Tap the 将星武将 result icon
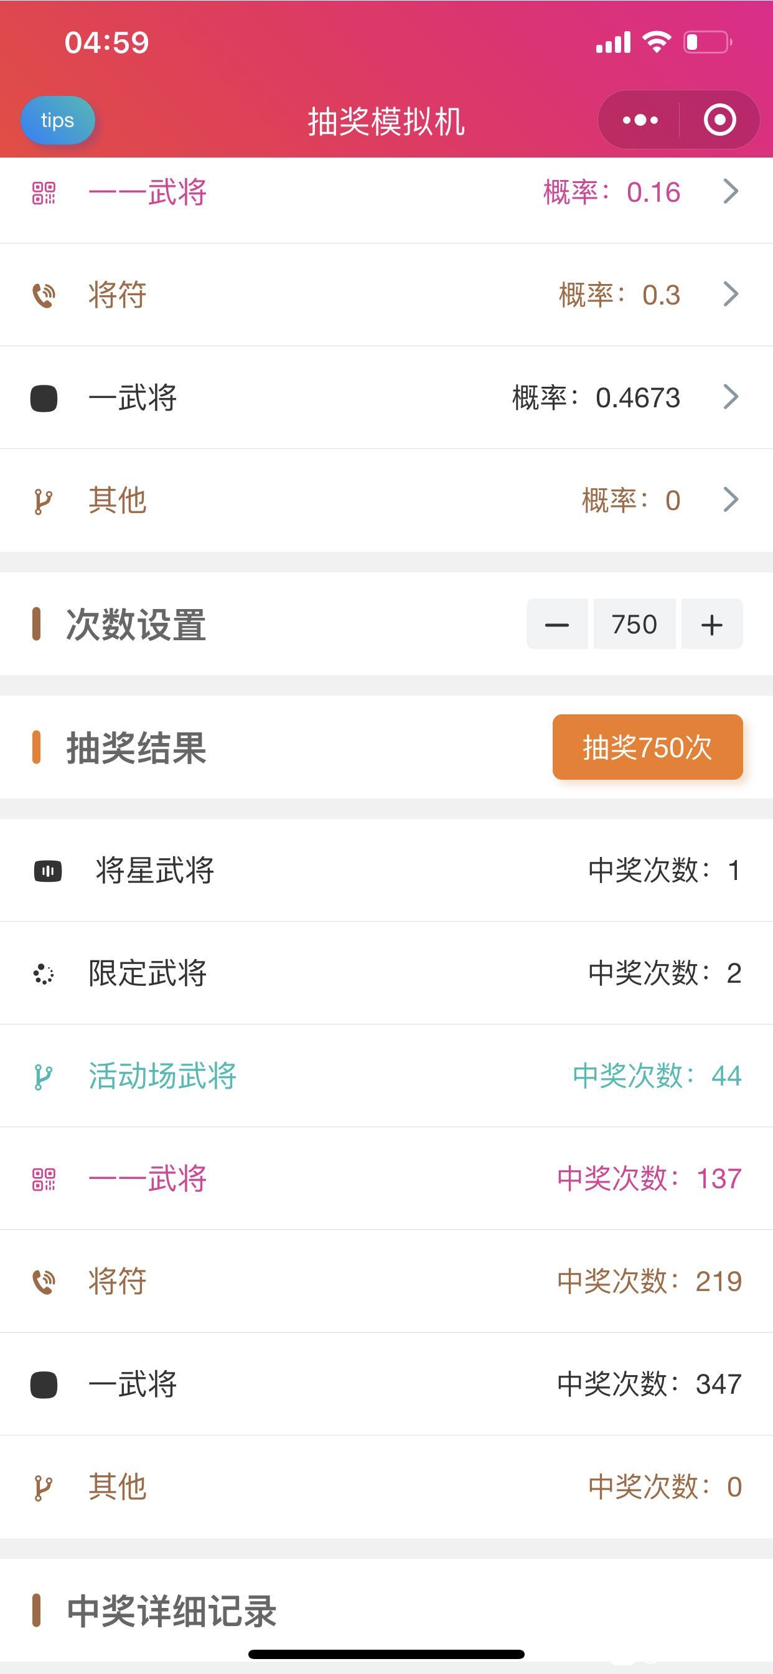773x1674 pixels. 47,871
